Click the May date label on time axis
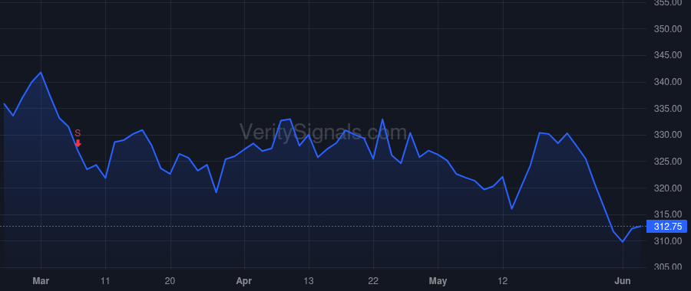 (438, 281)
